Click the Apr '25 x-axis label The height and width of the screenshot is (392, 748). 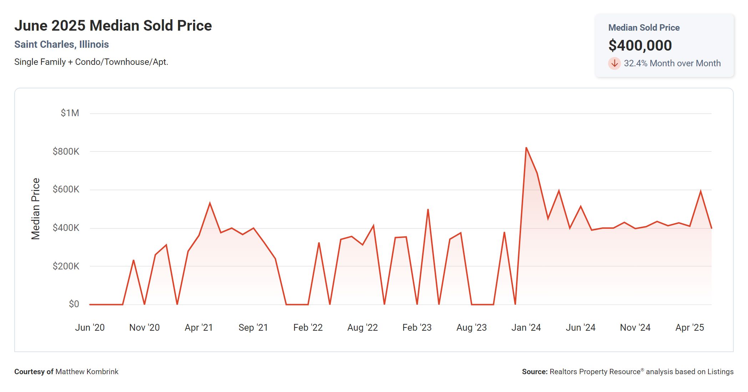point(689,327)
